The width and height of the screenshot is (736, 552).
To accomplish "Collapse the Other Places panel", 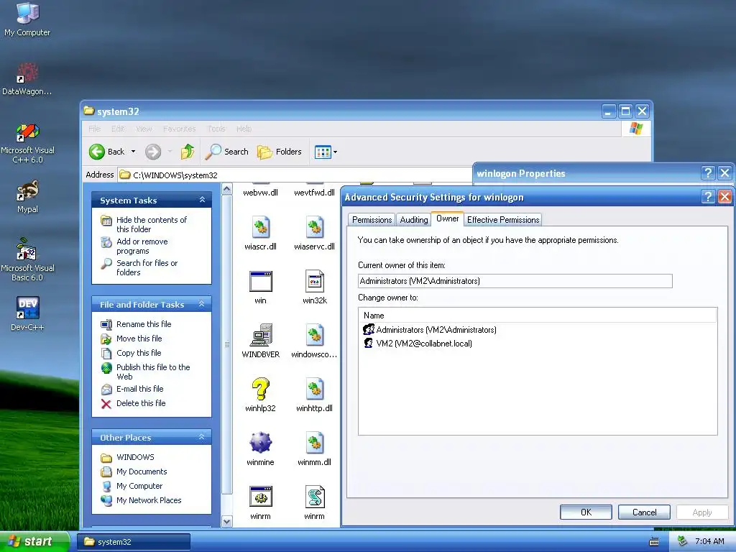I will (x=202, y=437).
